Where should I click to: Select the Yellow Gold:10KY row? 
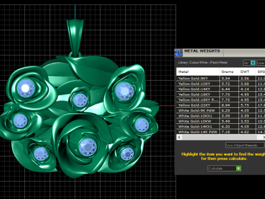coord(221,83)
